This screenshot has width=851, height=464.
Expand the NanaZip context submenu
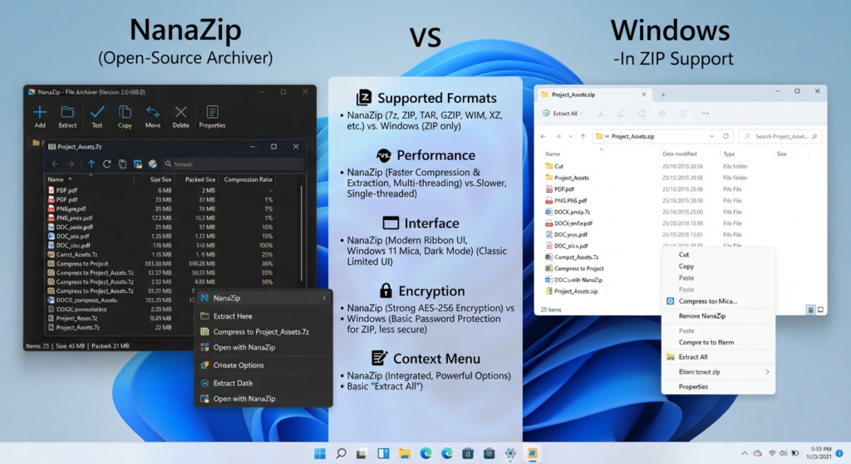(x=324, y=298)
